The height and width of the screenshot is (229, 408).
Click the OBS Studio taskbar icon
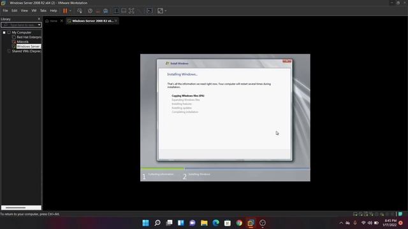[x=263, y=223]
